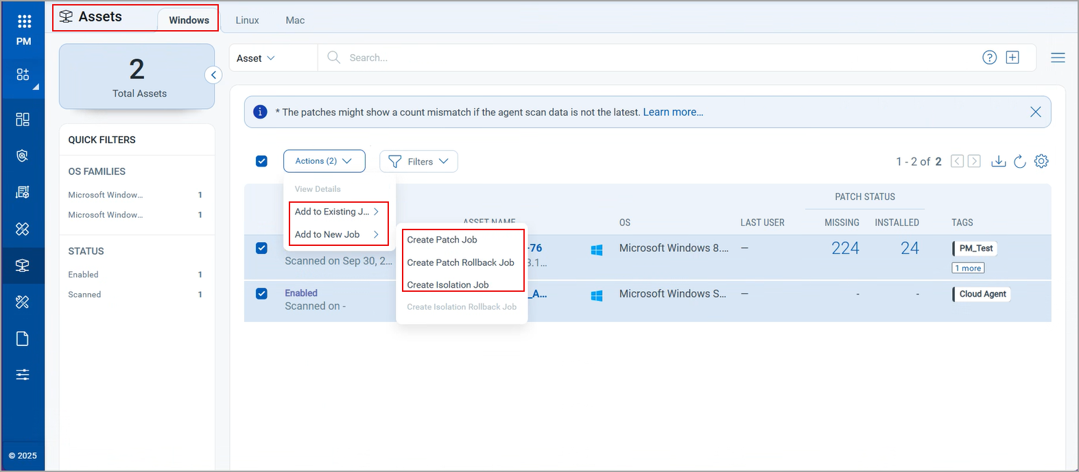The image size is (1079, 472).
Task: Open table settings gear icon
Action: click(1041, 161)
